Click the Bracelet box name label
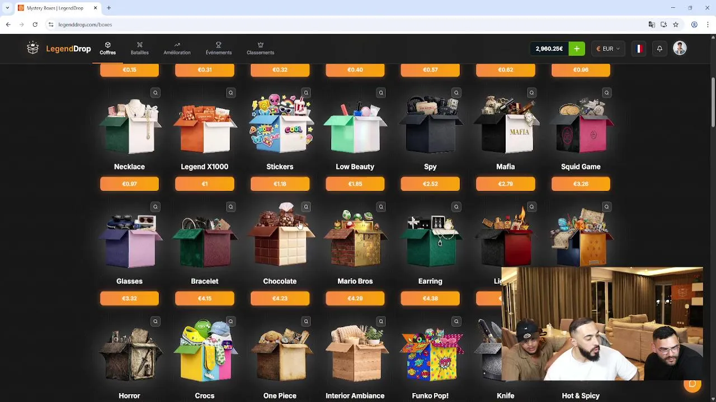The width and height of the screenshot is (716, 402). pos(205,281)
